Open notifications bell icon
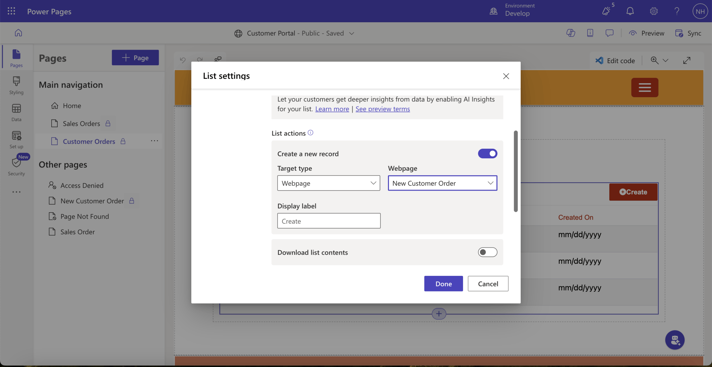This screenshot has width=712, height=367. [630, 11]
